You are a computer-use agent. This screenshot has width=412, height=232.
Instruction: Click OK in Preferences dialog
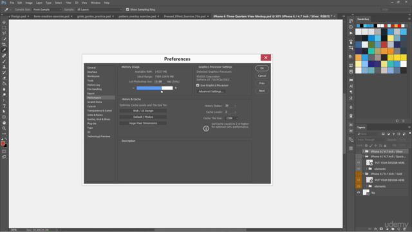[x=262, y=68]
